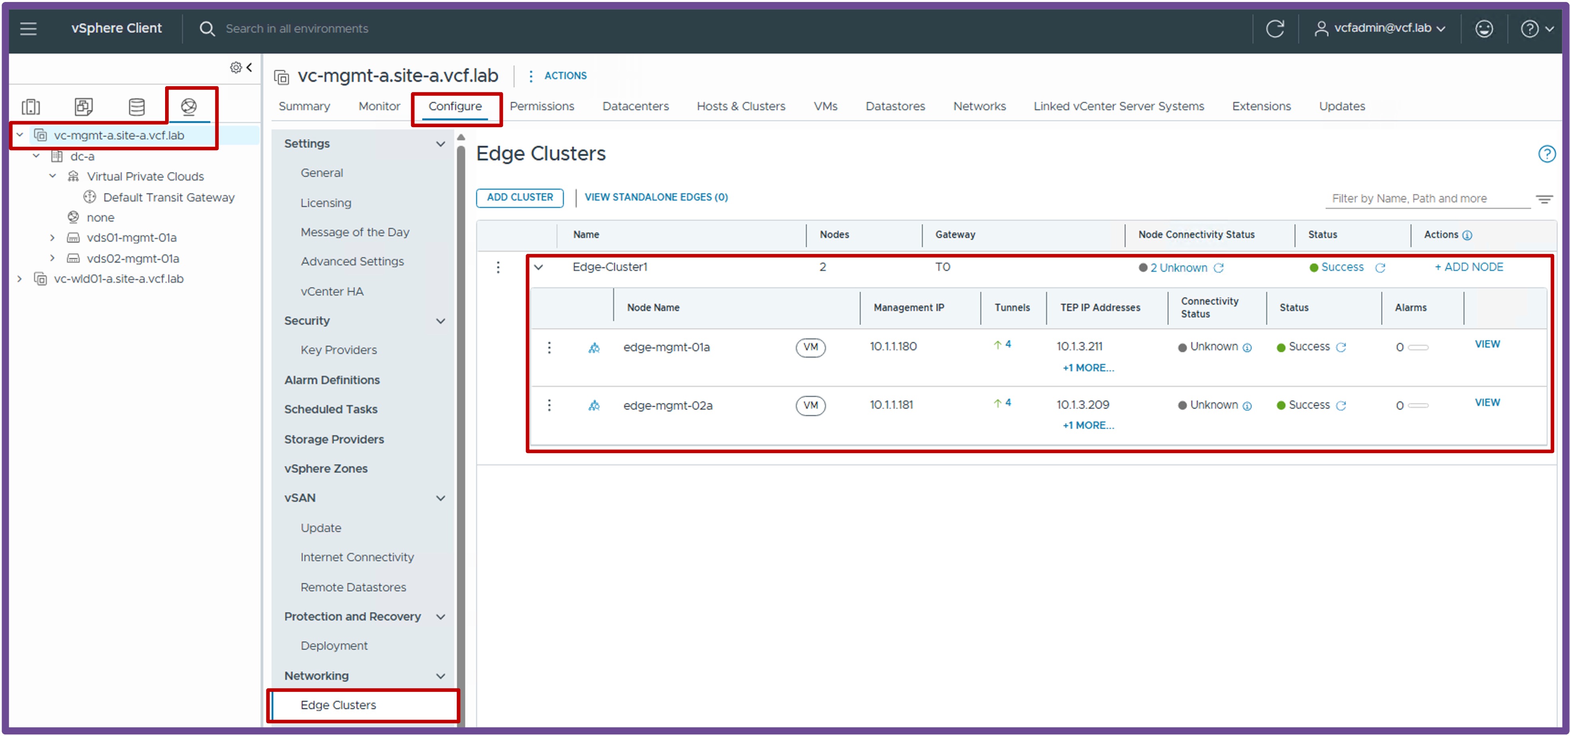Open the vcfadmin@vcf.lab user menu
The image size is (1570, 736).
click(x=1380, y=28)
